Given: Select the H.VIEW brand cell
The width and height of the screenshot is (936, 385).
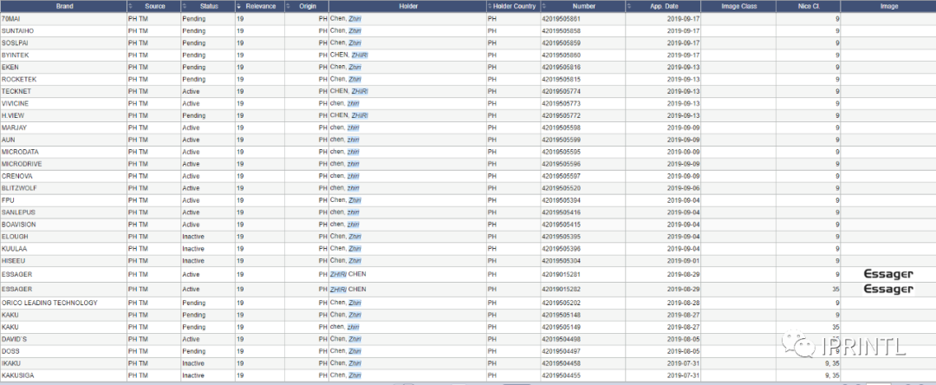Looking at the screenshot, I should (64, 115).
